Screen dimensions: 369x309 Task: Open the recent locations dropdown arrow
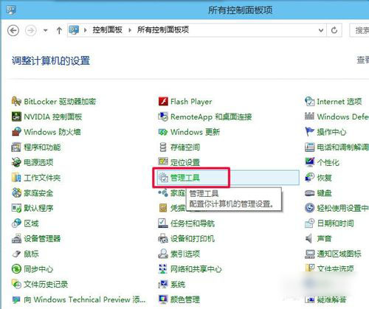point(45,30)
